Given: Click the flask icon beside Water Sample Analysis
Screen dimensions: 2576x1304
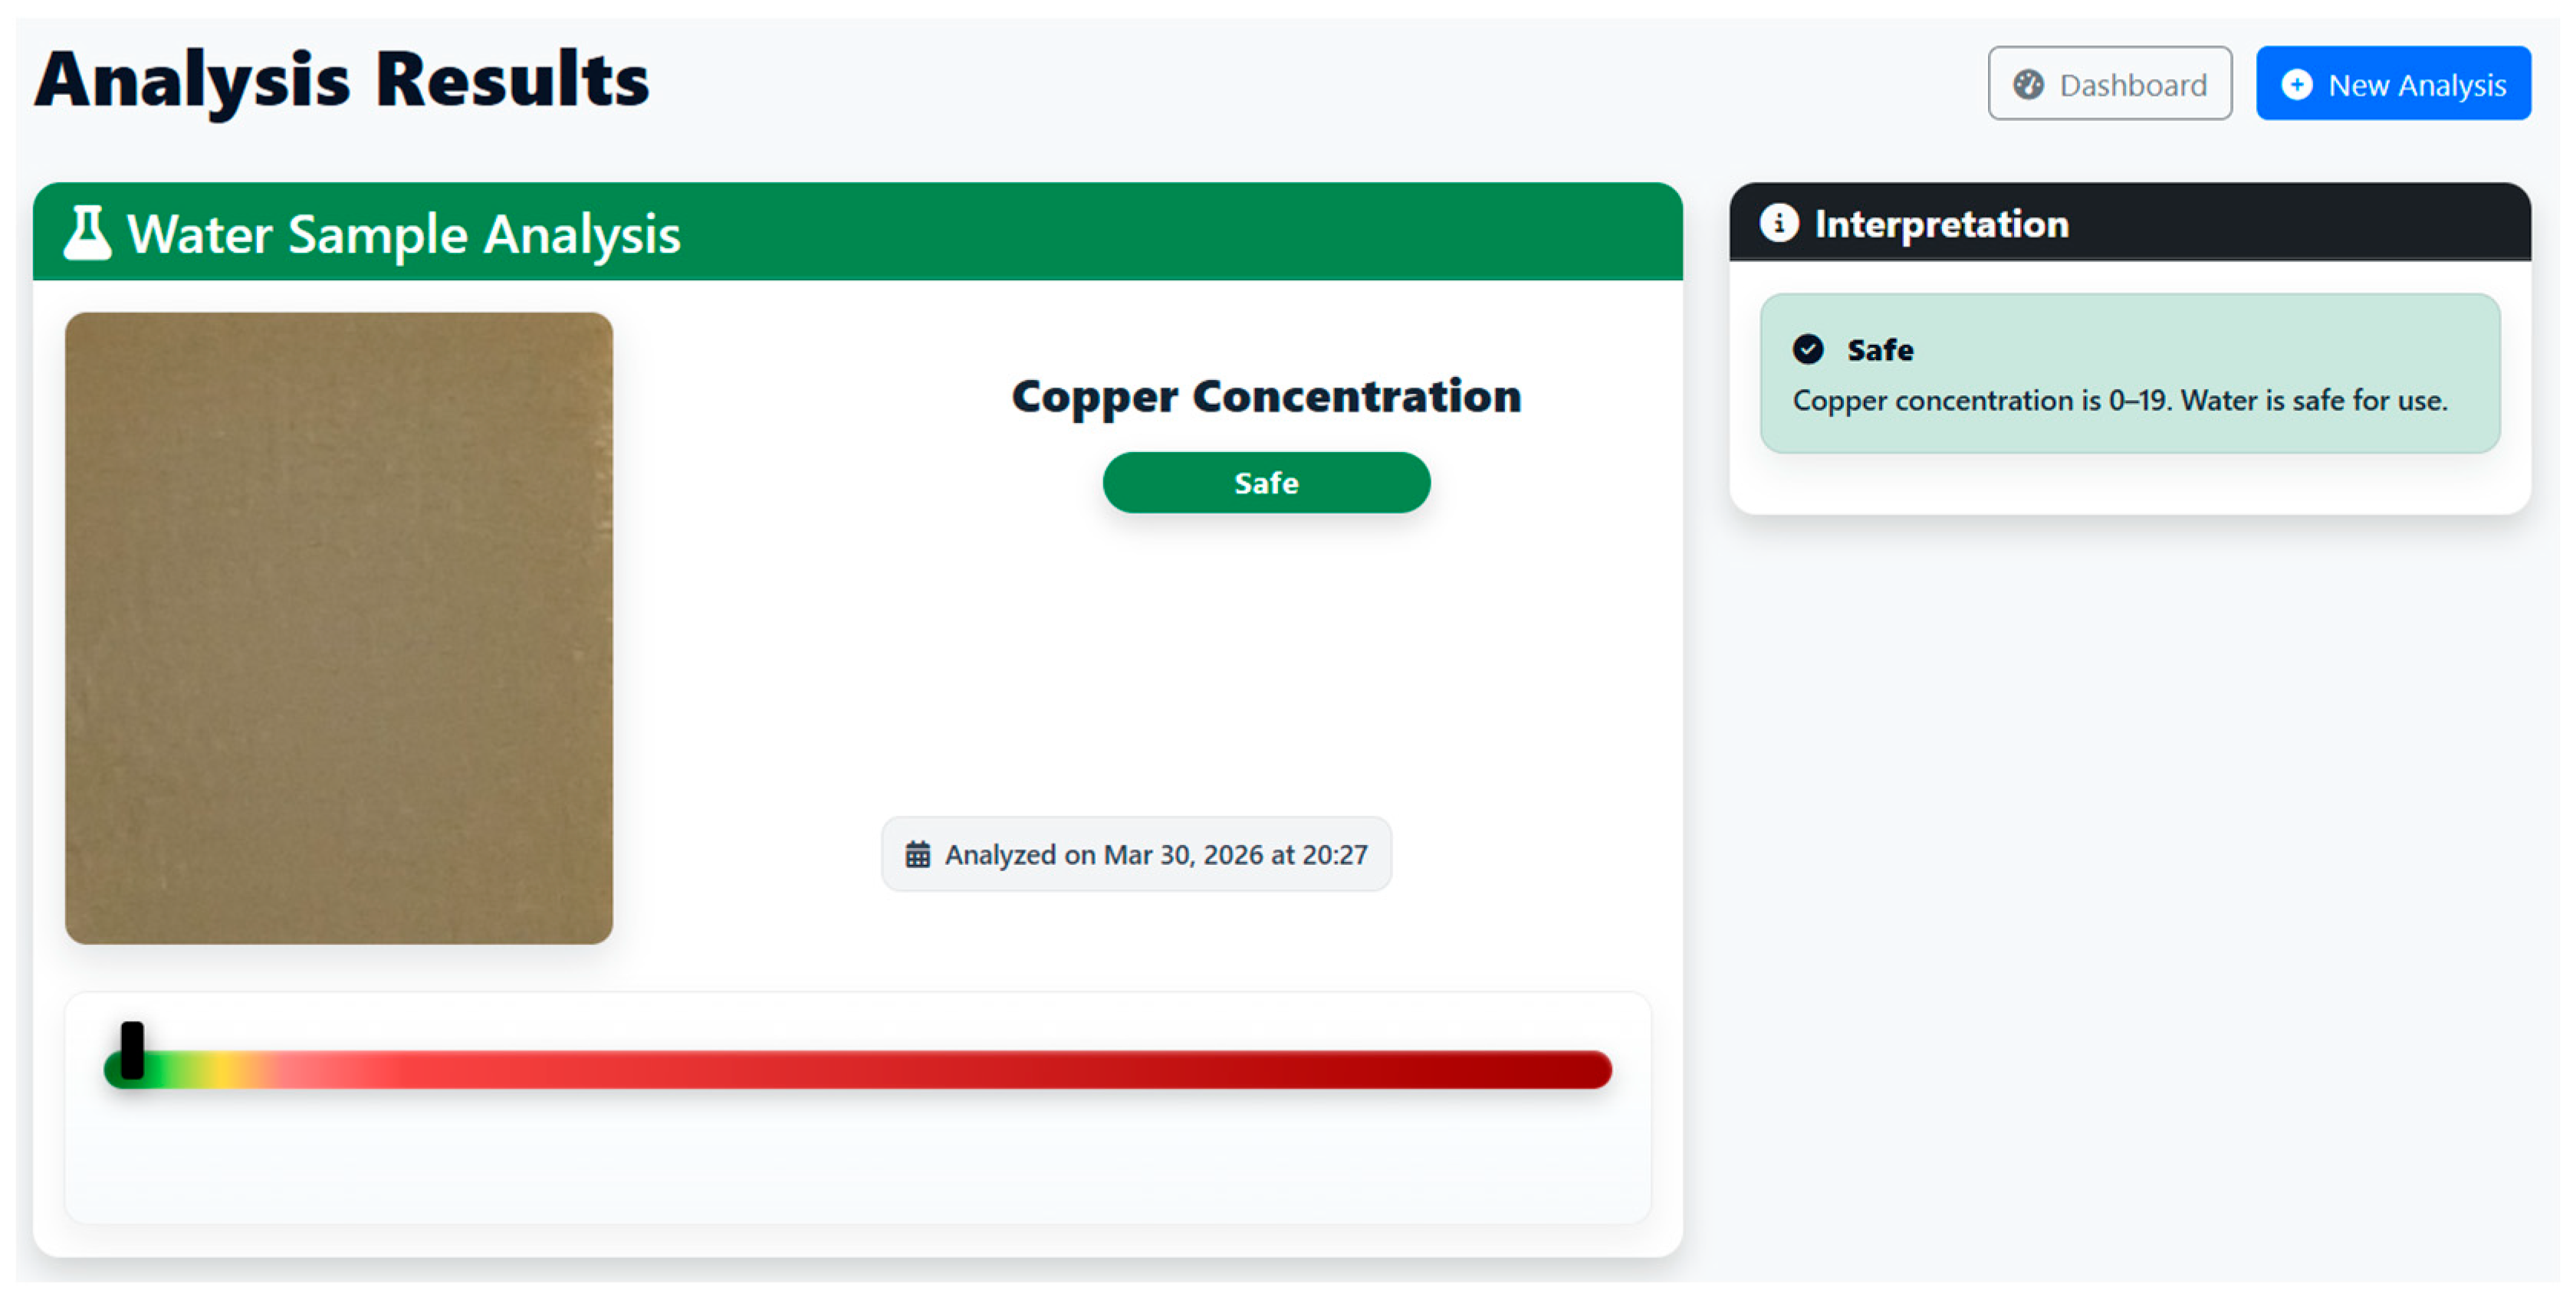Looking at the screenshot, I should pos(88,233).
